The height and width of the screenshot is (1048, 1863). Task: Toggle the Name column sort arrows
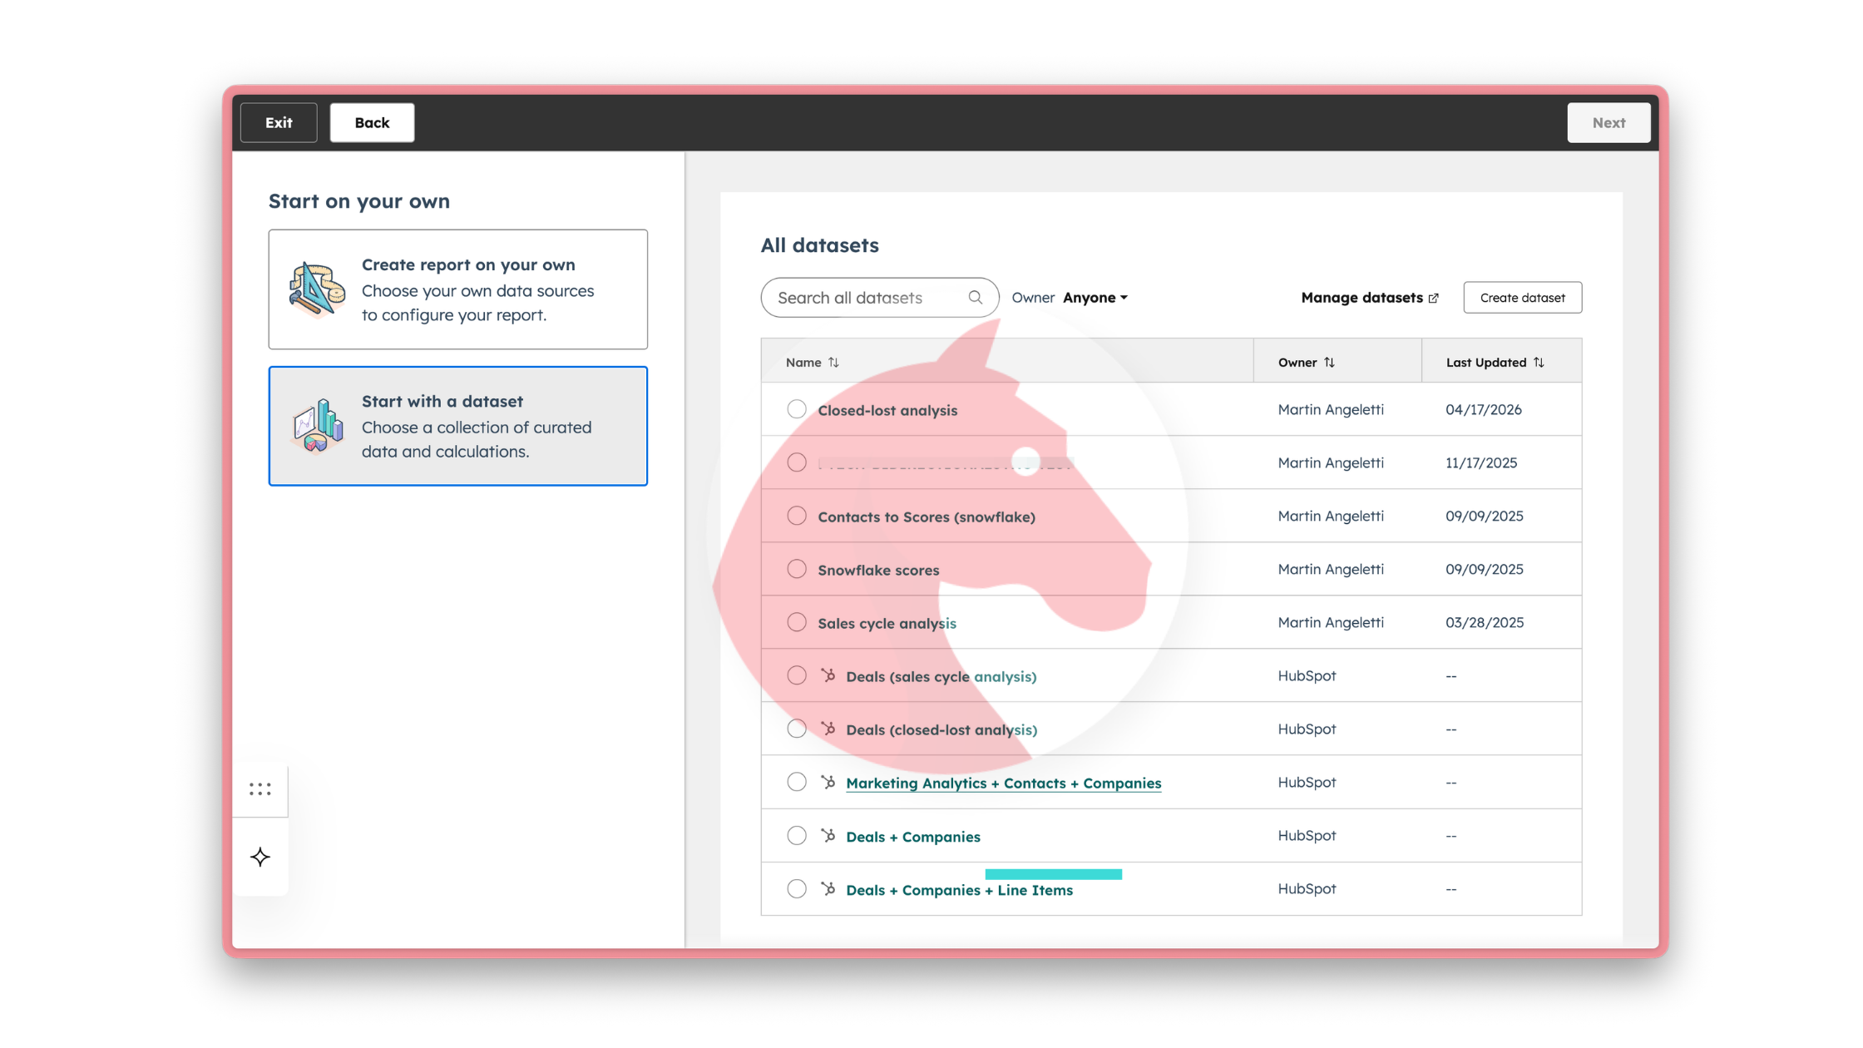coord(835,362)
